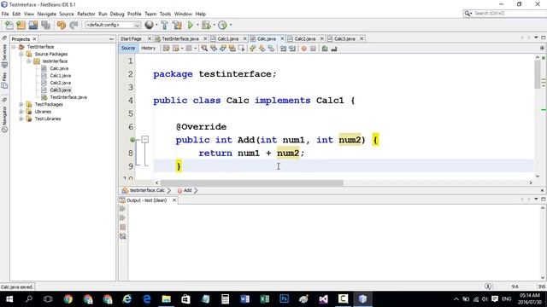Switch to the TestInterface.java editor tab
Viewport: 547px width, 307px height.
180,38
